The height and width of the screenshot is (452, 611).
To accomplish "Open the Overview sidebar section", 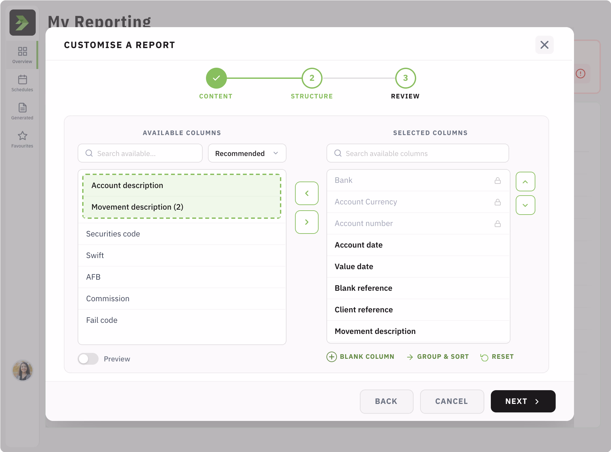I will point(22,55).
